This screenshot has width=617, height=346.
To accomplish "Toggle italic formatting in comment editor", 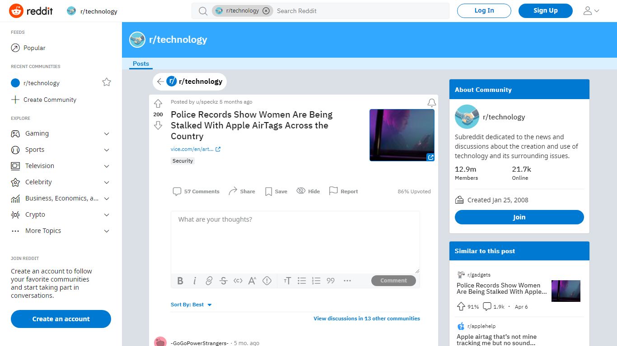I will (195, 281).
